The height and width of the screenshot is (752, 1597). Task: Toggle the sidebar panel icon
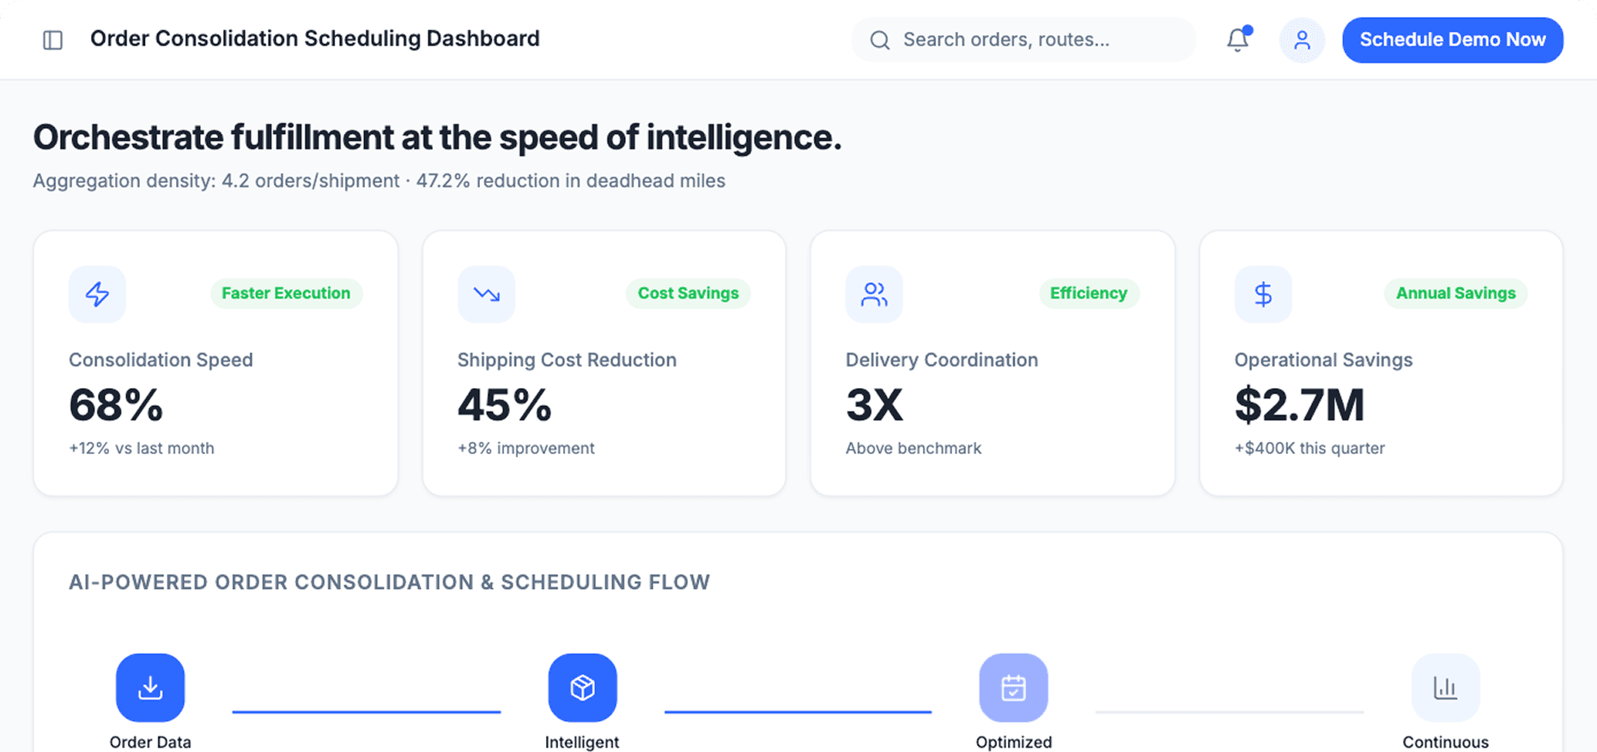coord(52,39)
